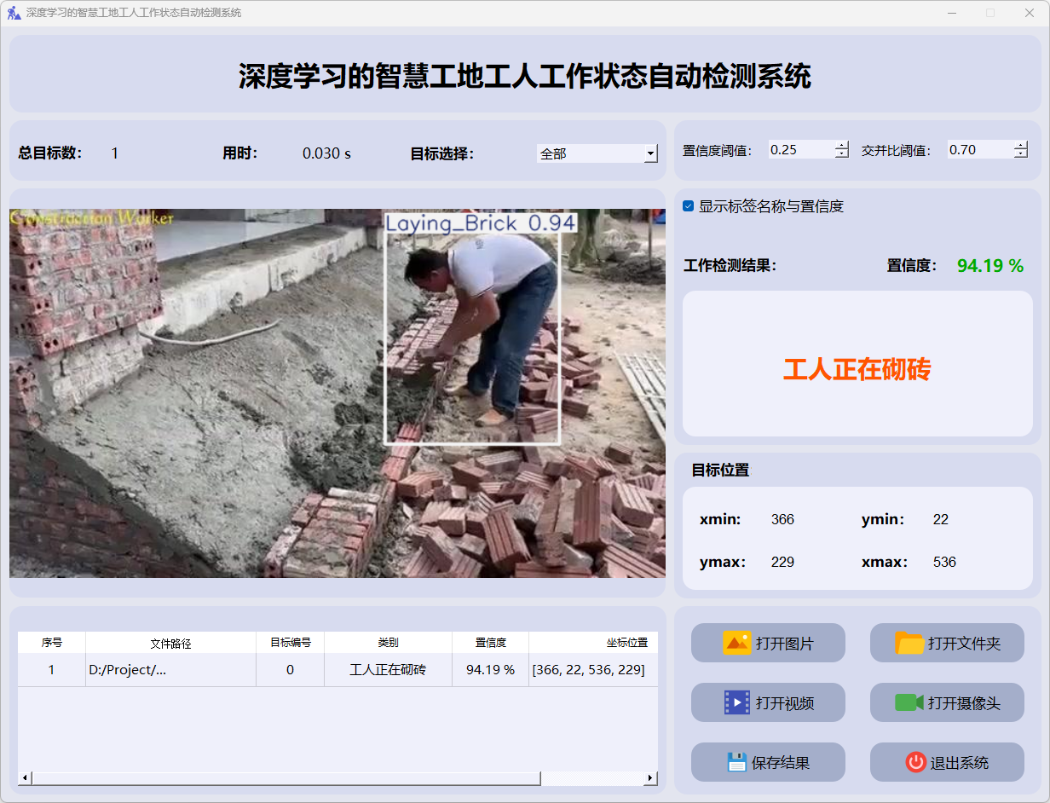
Task: Select the first row file path cell
Action: 170,670
